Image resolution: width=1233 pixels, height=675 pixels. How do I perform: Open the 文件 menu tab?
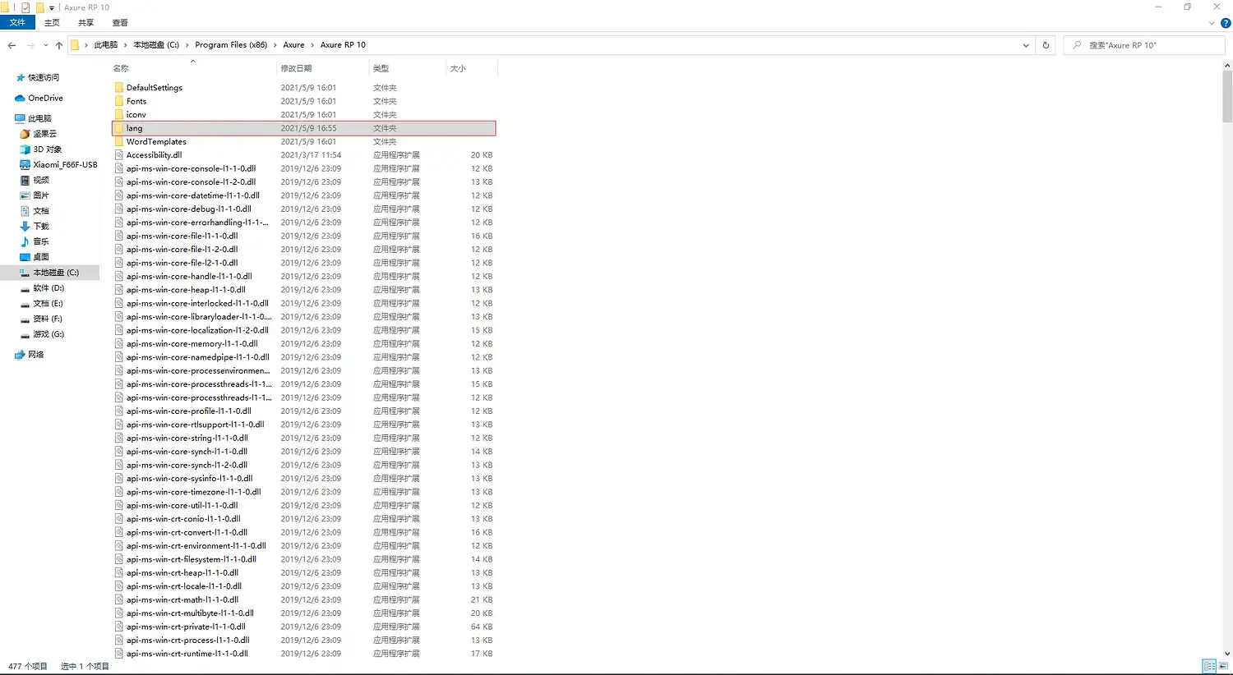[17, 23]
